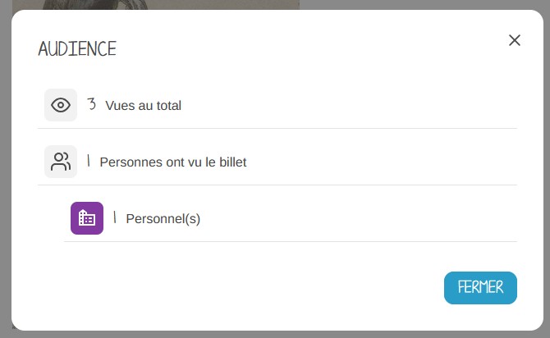Image resolution: width=550 pixels, height=338 pixels.
Task: Click the count beside 'Personnes ont vu'
Action: (89, 161)
